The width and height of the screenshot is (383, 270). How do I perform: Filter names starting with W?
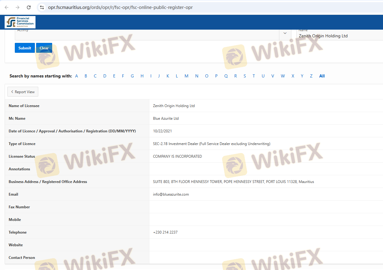pos(283,76)
